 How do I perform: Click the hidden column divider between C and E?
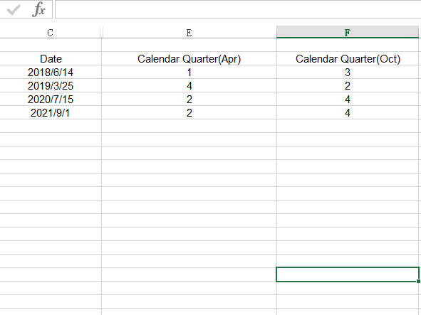pos(101,32)
